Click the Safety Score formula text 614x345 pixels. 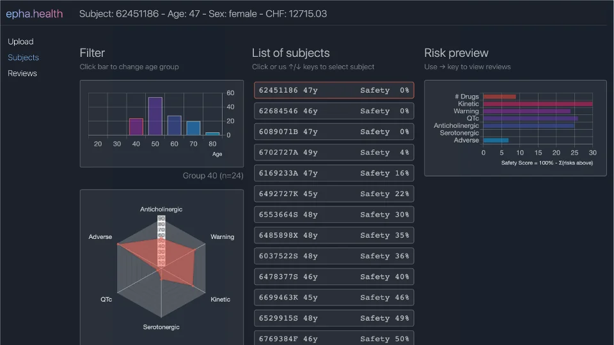547,163
